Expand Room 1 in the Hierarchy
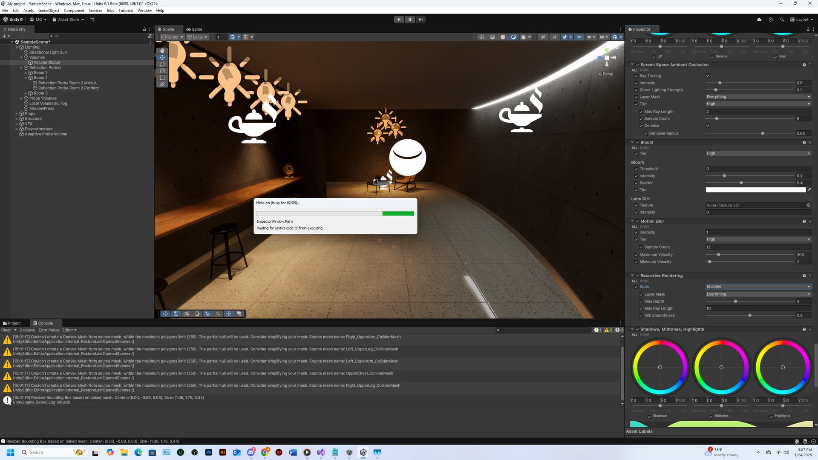This screenshot has height=460, width=818. [26, 72]
